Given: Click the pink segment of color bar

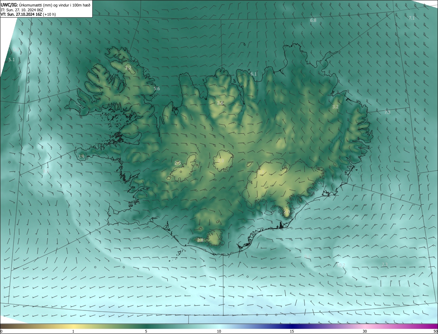Looking at the screenshot, I should 365,326.
